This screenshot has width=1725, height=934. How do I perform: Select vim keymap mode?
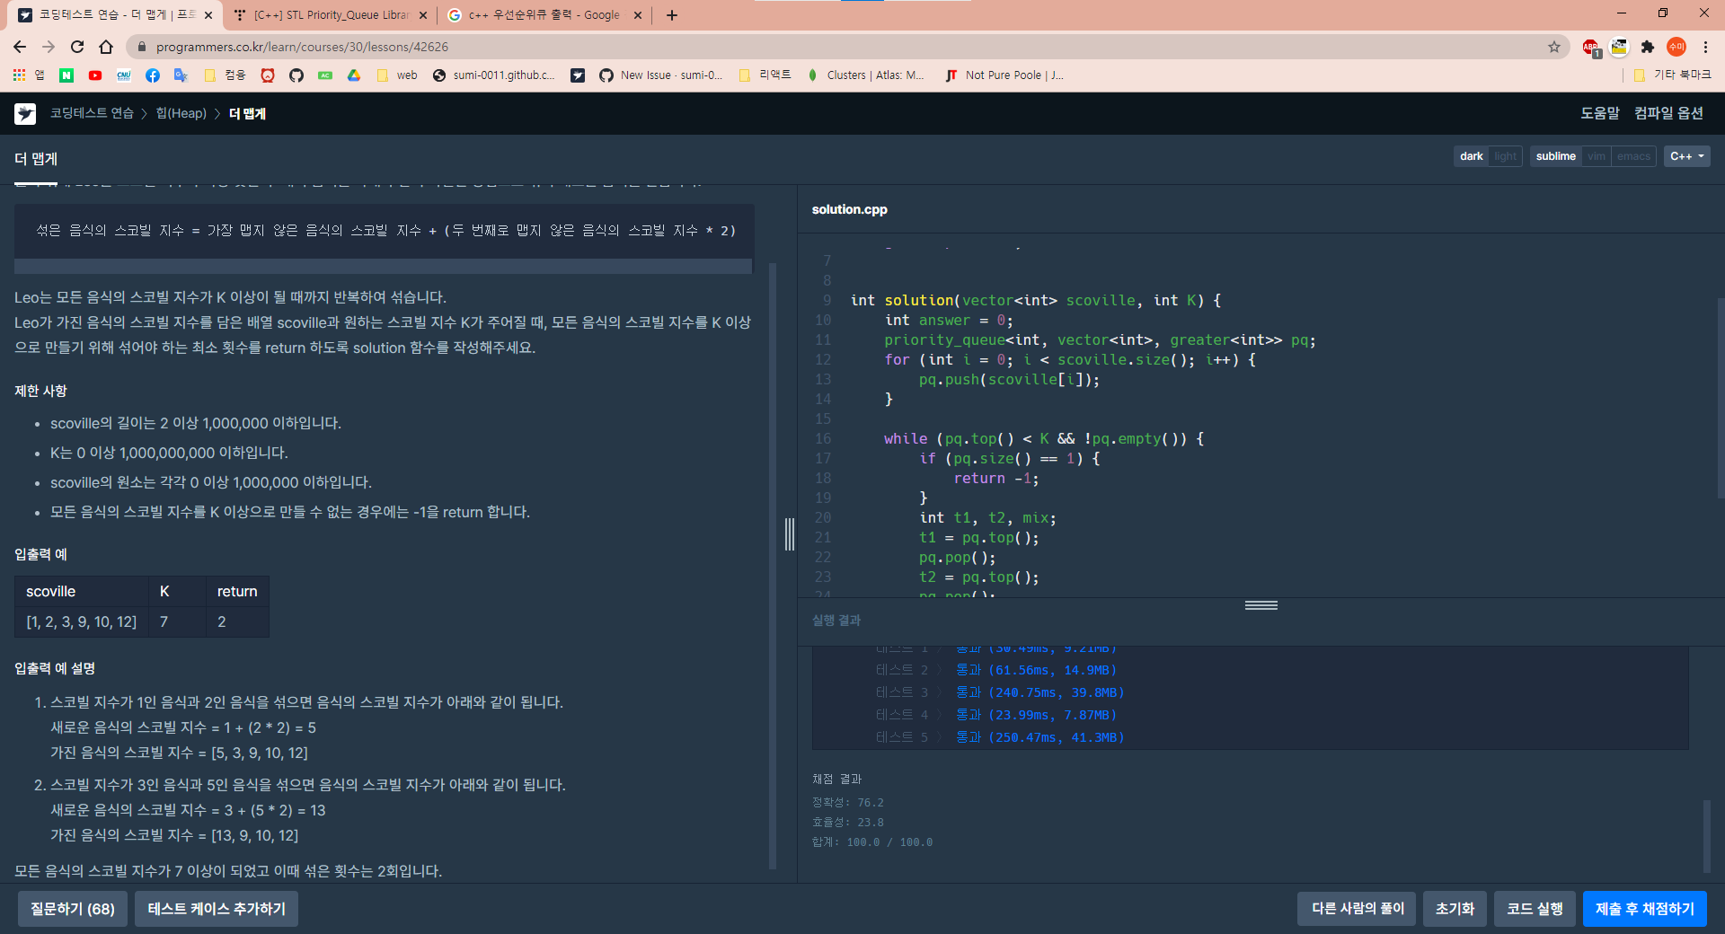tap(1597, 156)
